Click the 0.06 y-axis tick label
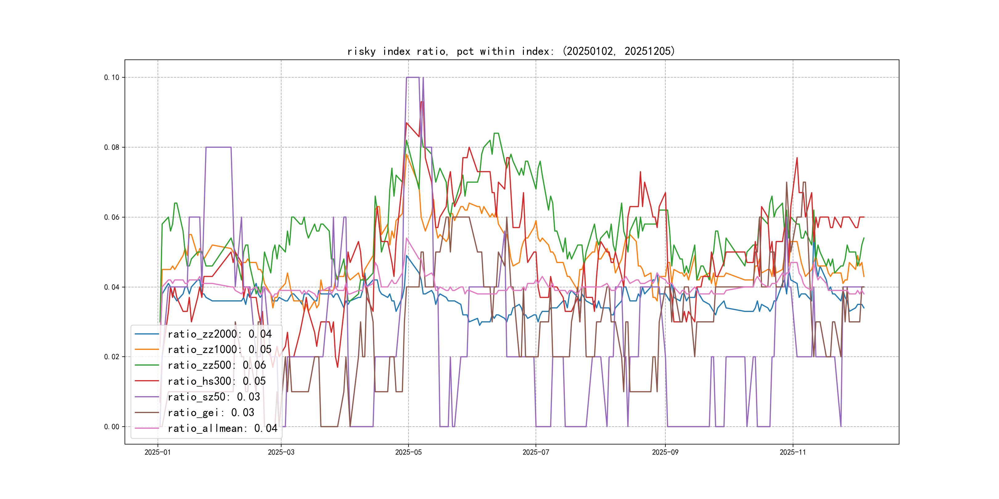Viewport: 999px width, 499px height. pyautogui.click(x=112, y=217)
